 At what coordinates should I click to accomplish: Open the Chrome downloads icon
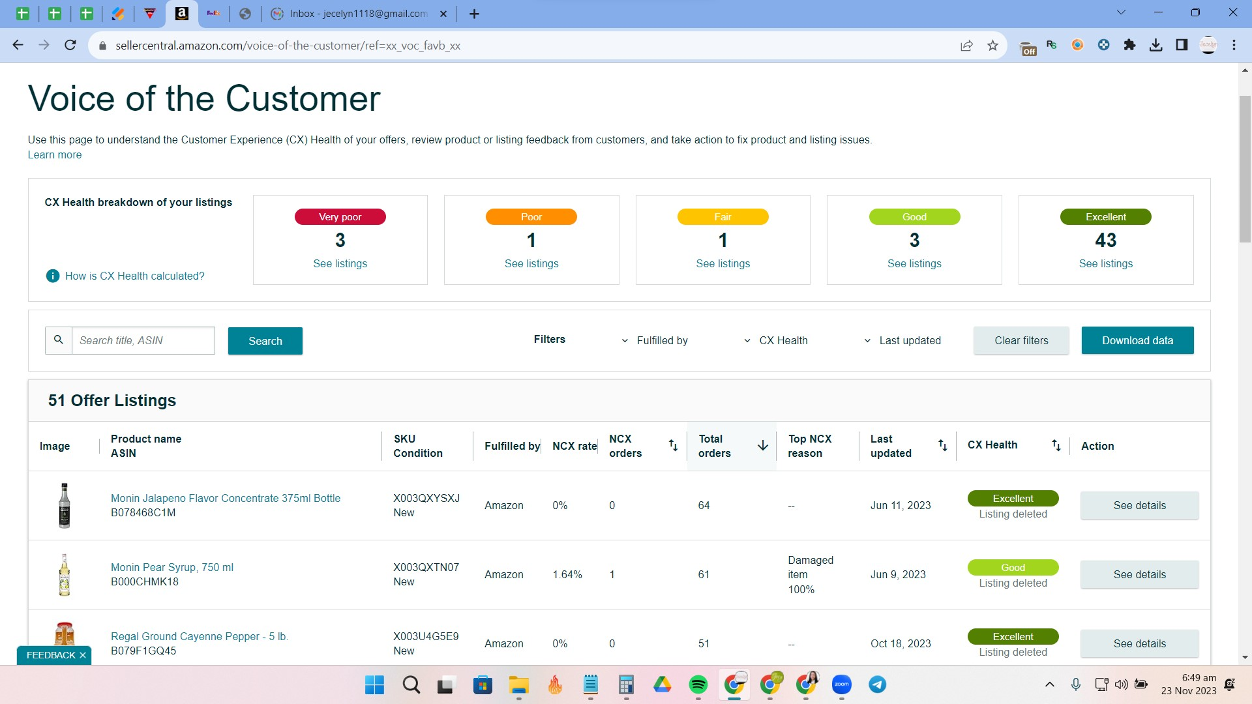[1155, 45]
